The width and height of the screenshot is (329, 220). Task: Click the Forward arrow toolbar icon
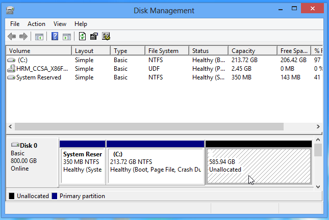click(x=23, y=36)
